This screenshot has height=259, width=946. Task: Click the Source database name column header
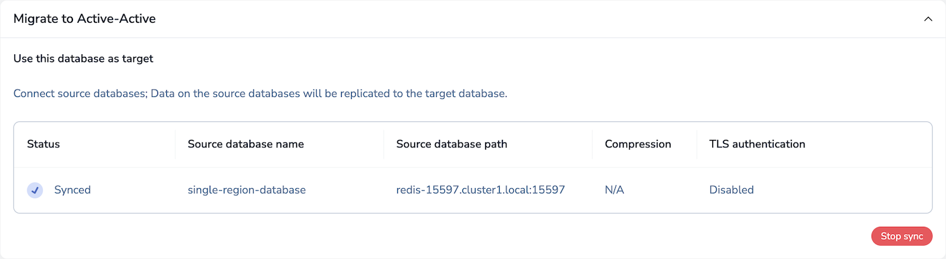(x=246, y=144)
